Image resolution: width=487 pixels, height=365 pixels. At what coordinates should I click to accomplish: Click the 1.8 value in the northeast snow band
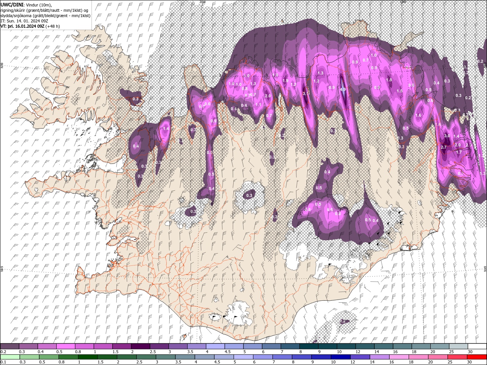[389, 80]
